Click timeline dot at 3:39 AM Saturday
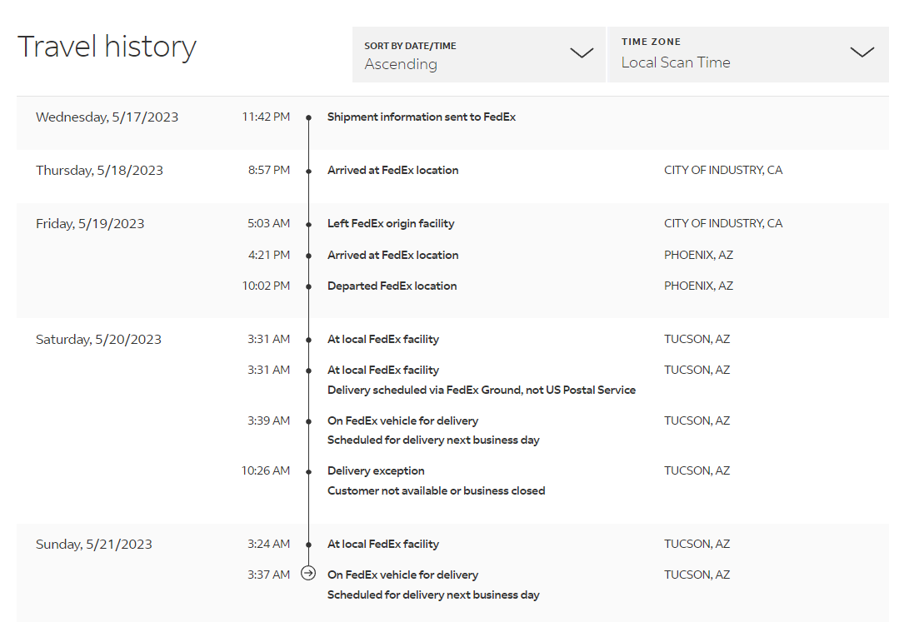This screenshot has height=622, width=914. point(308,421)
